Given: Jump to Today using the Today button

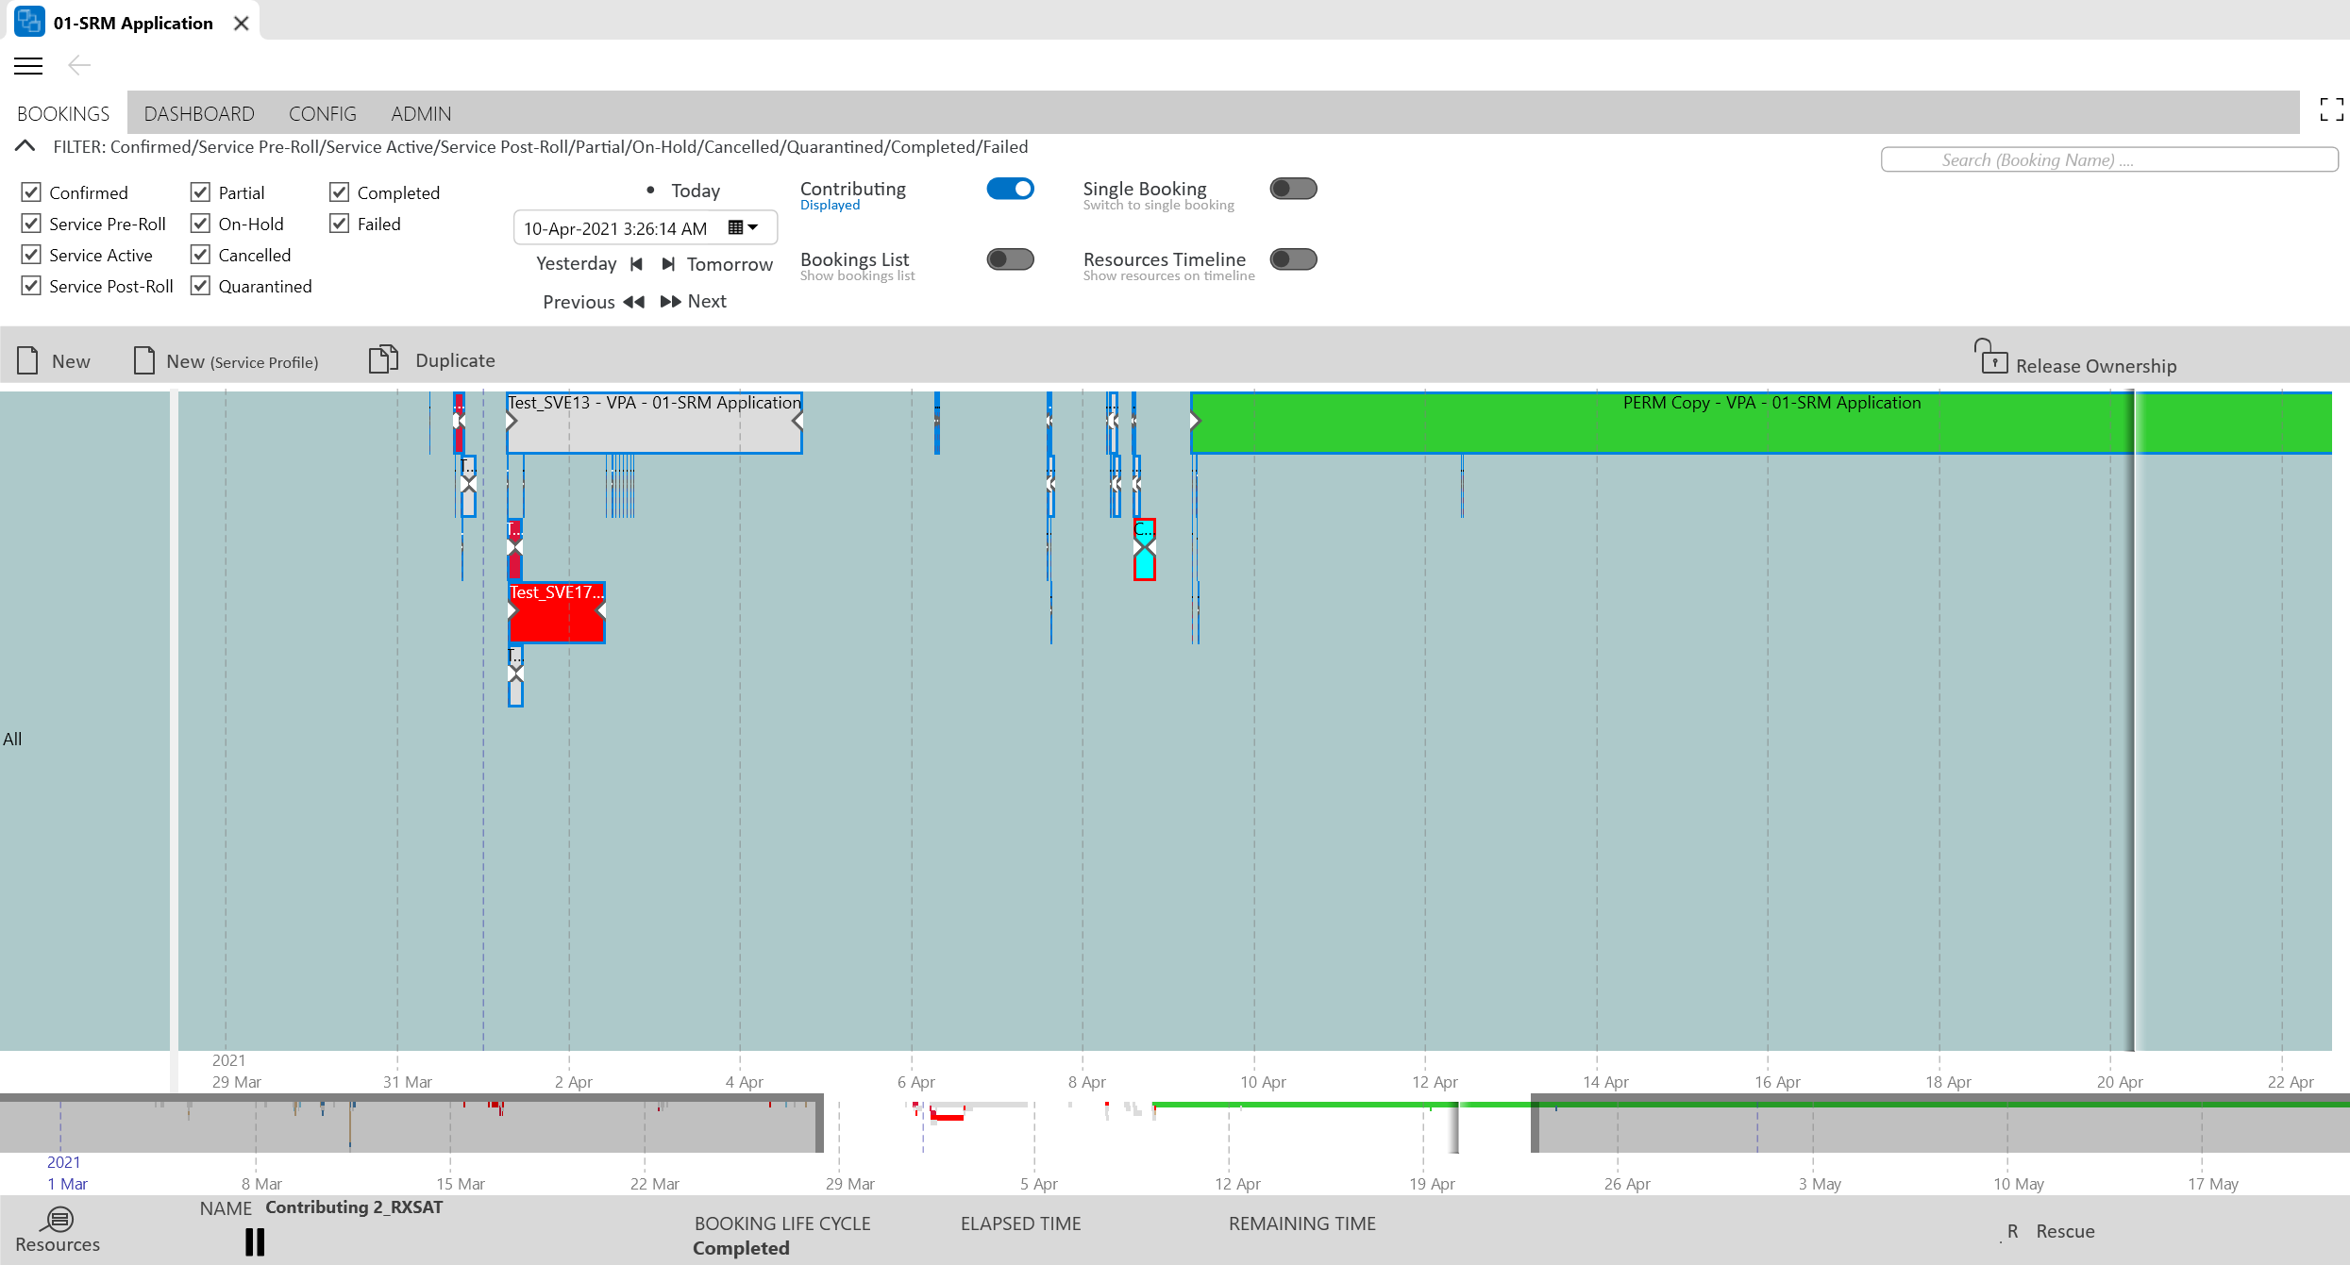Looking at the screenshot, I should tap(695, 190).
